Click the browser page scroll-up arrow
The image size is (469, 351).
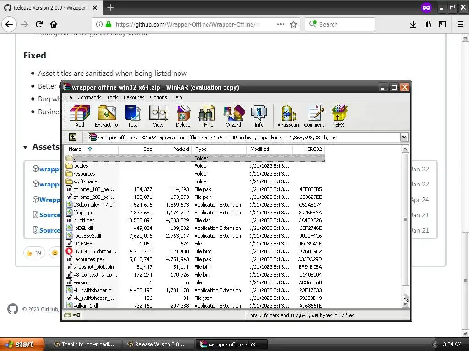pyautogui.click(x=465, y=37)
